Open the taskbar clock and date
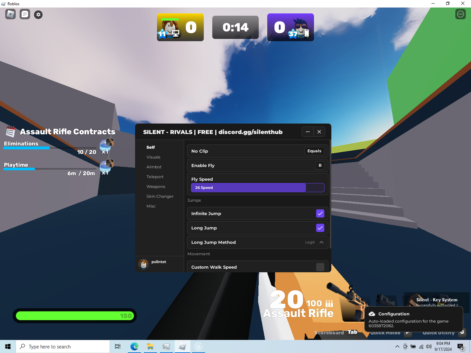471x353 pixels. pyautogui.click(x=443, y=346)
